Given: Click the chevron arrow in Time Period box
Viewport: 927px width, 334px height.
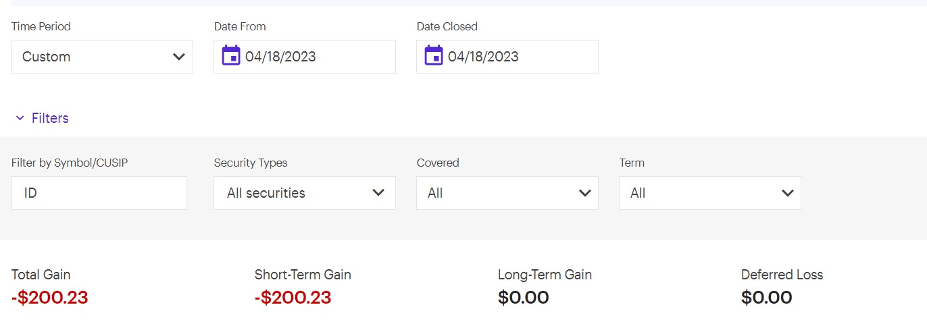Looking at the screenshot, I should (179, 57).
